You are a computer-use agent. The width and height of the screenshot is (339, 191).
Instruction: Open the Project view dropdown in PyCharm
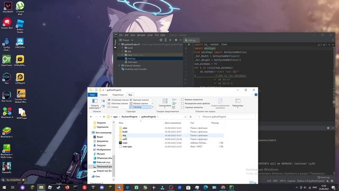tap(132, 40)
